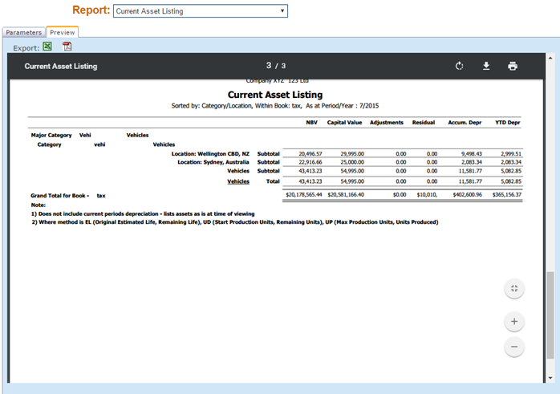
Task: Switch to the Parameters tab
Action: [x=23, y=33]
